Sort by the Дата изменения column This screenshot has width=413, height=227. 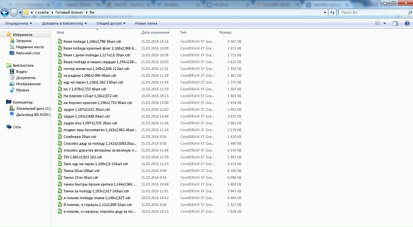155,32
